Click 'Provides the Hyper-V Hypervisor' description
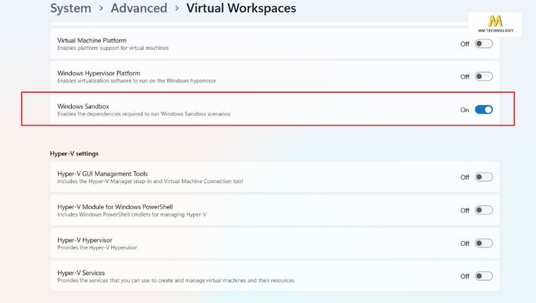Image resolution: width=536 pixels, height=303 pixels. [97, 247]
